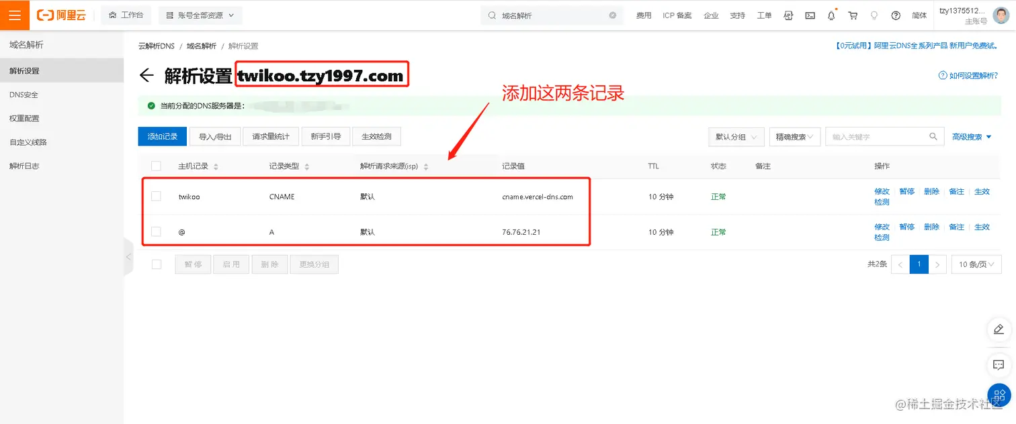Viewport: 1016px width, 424px height.
Task: Focus the 输入关键字 search field
Action: pyautogui.click(x=876, y=137)
